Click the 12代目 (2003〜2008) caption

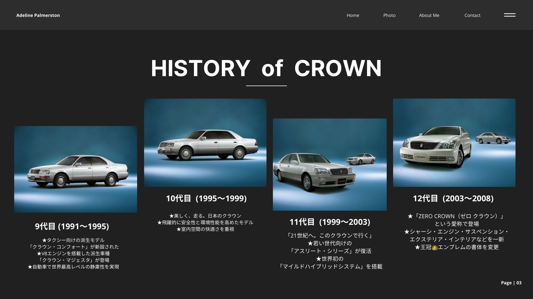pos(453,199)
